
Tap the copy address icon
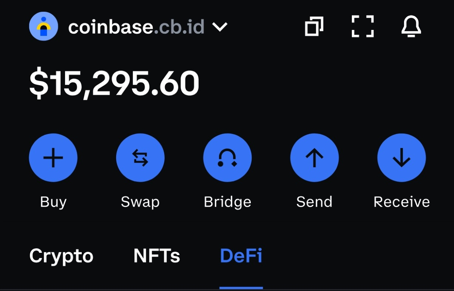point(315,26)
